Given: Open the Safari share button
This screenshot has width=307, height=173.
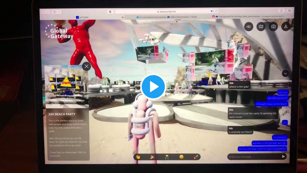Looking at the screenshot, I should pyautogui.click(x=281, y=10).
